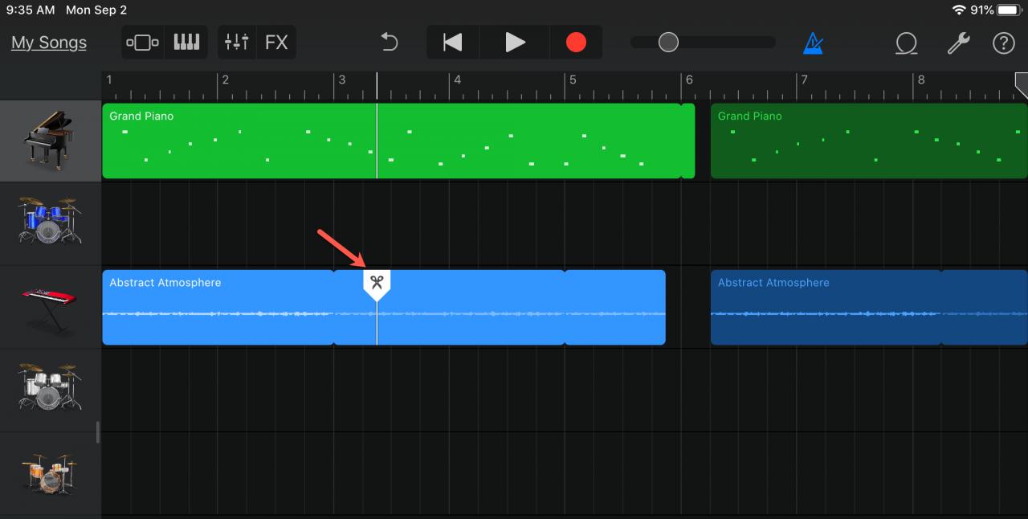The image size is (1028, 519).
Task: Select the red keyboard track header
Action: [51, 308]
